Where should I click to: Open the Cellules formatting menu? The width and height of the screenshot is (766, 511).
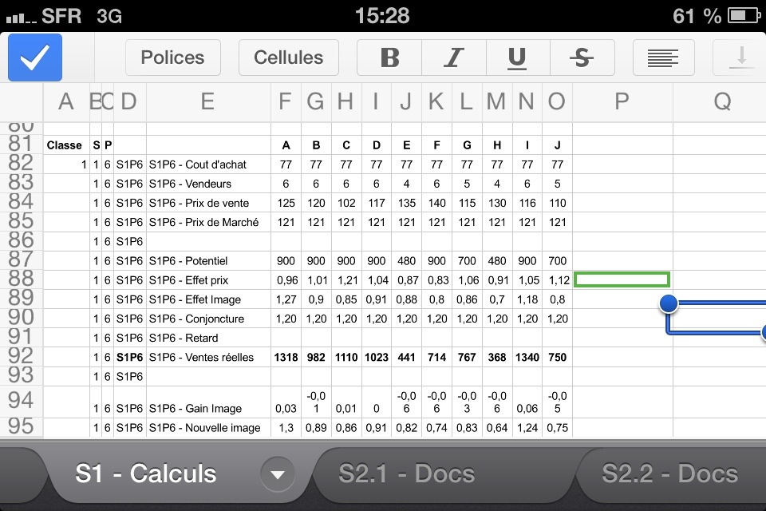pos(288,57)
